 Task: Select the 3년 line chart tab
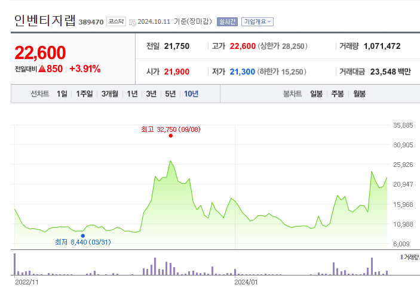pos(151,94)
